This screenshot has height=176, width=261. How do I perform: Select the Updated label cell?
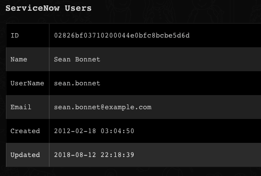(28, 155)
